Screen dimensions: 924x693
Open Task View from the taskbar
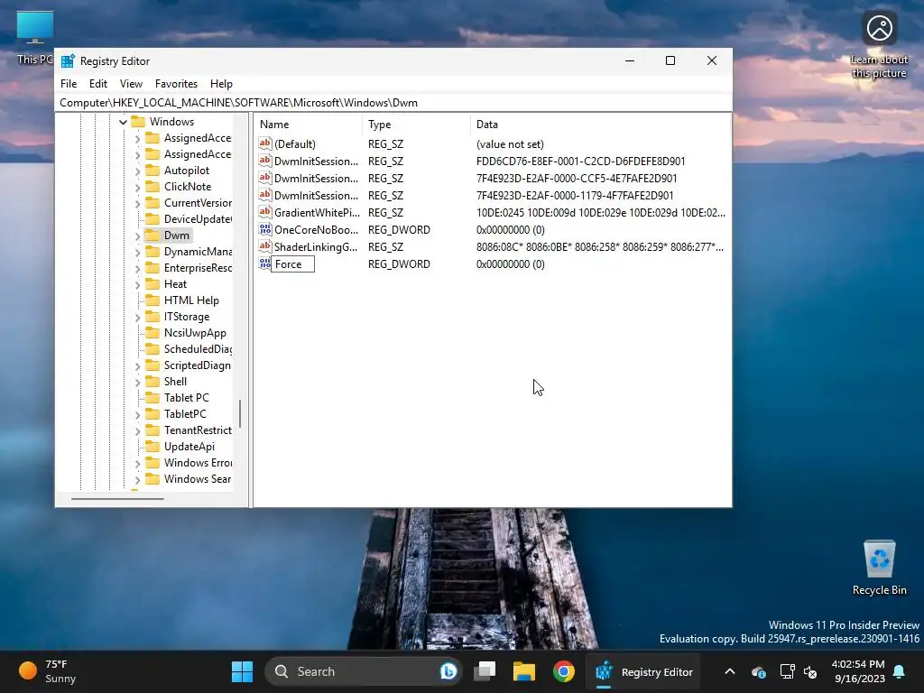click(x=485, y=671)
